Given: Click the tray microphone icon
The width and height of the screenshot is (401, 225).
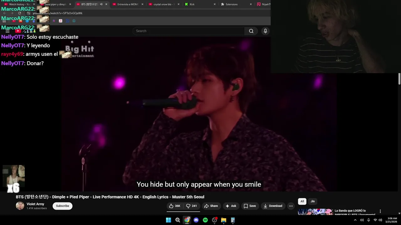Looking at the screenshot, I should pyautogui.click(x=368, y=220).
